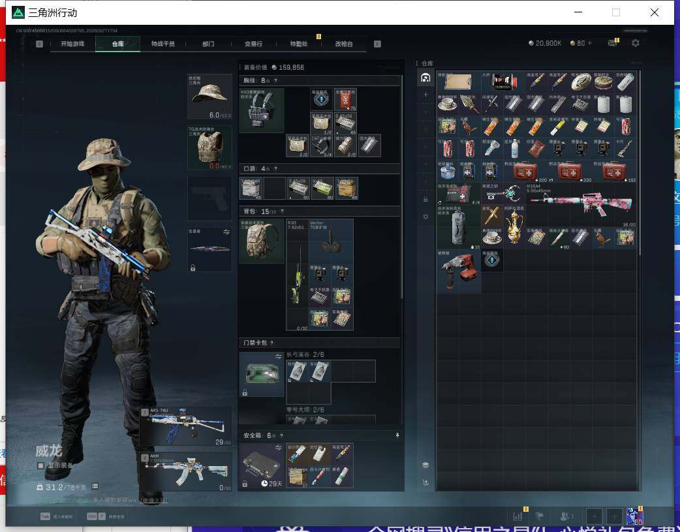Click the 装备价值 159,856 value

288,67
